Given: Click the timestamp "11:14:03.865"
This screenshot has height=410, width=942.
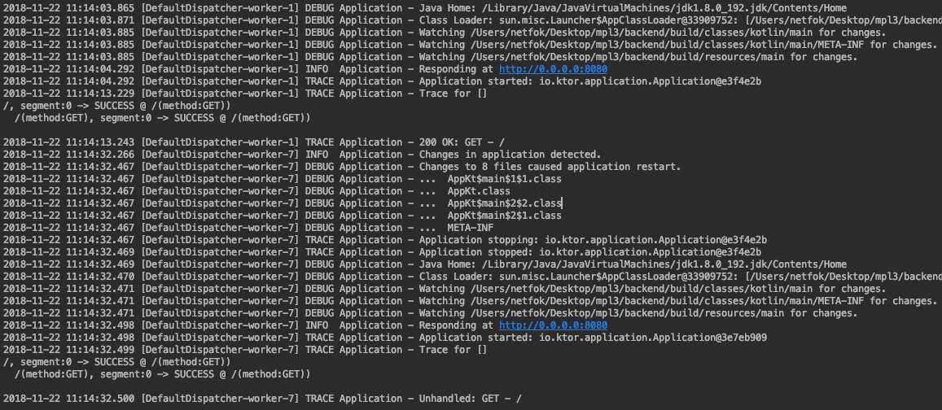Looking at the screenshot, I should 100,8.
